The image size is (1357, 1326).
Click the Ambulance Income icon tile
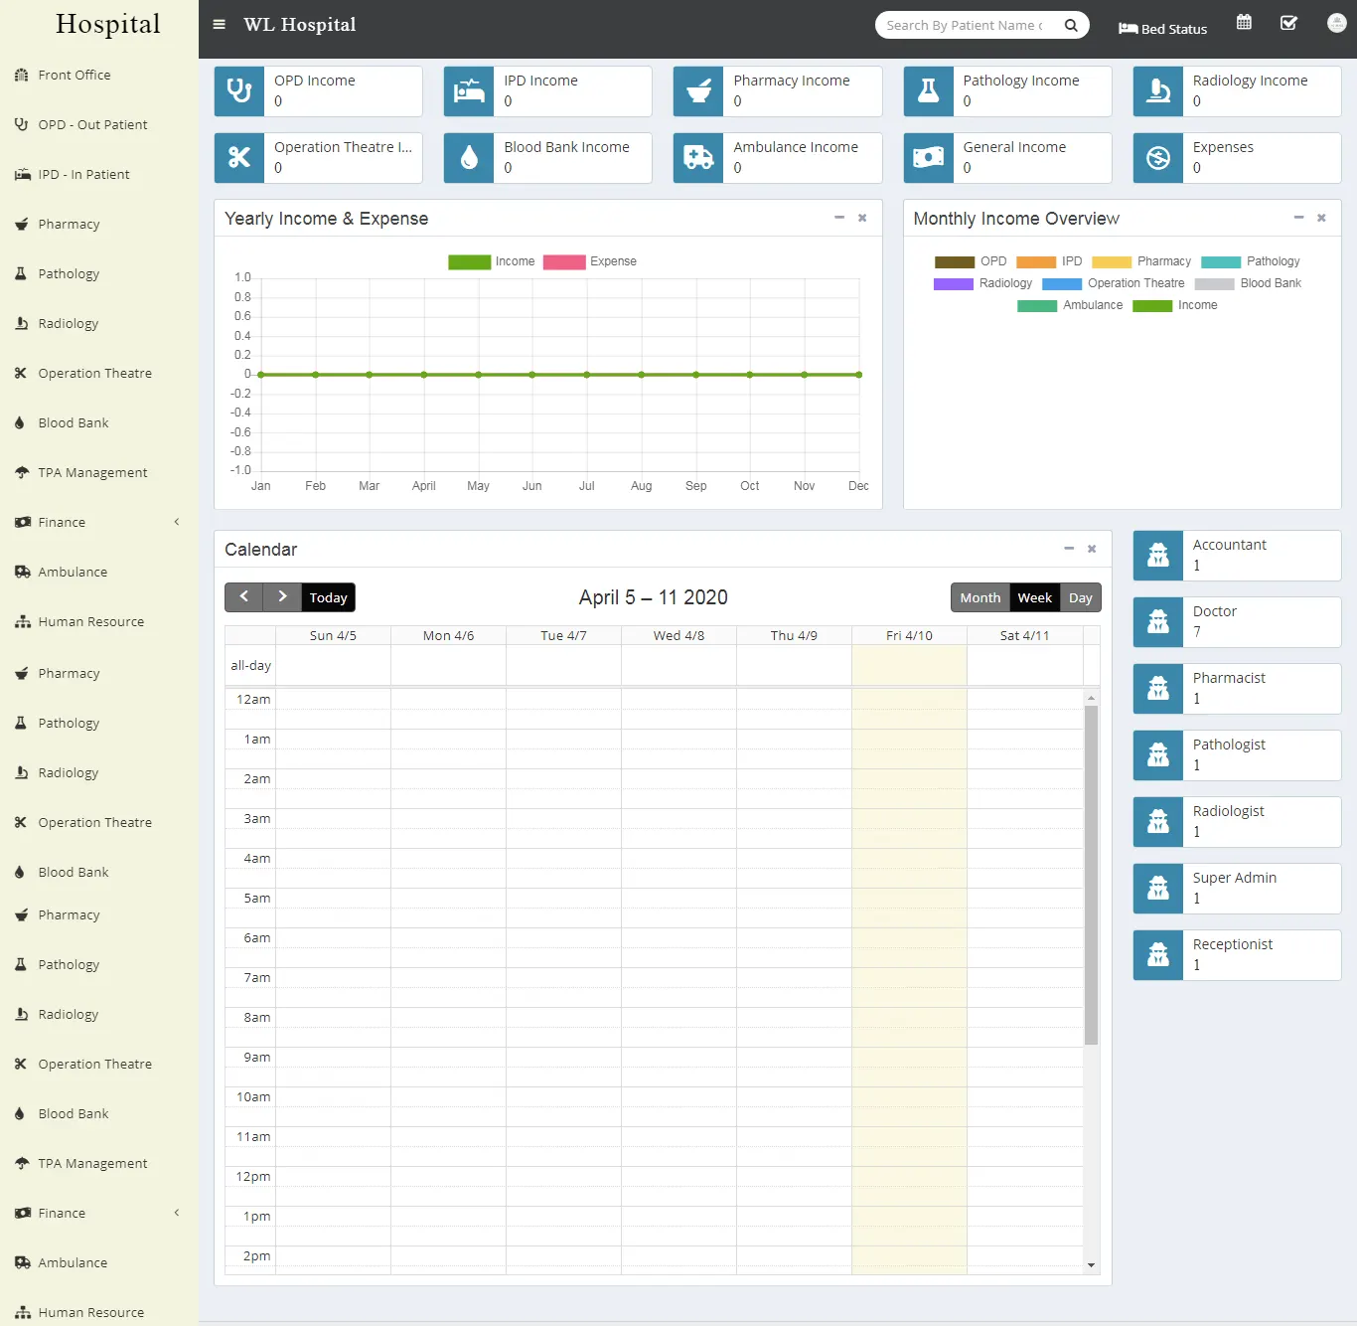pos(698,158)
